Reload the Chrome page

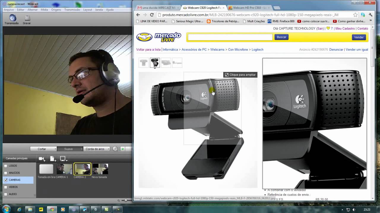click(x=152, y=15)
